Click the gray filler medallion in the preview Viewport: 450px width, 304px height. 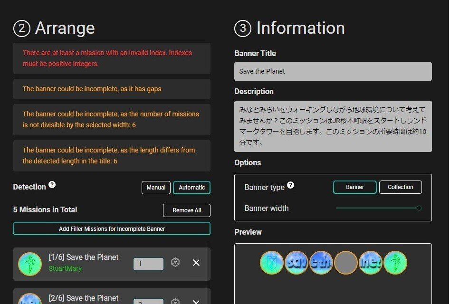(x=345, y=262)
